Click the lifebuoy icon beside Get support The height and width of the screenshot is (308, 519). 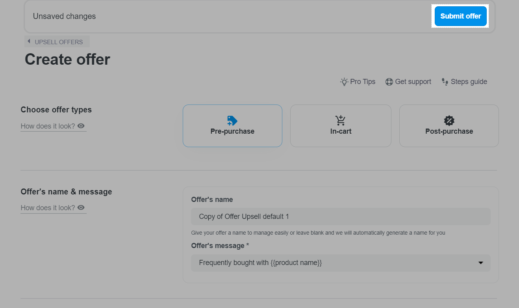coord(389,82)
